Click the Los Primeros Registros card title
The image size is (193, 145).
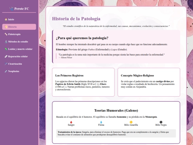[69, 76]
